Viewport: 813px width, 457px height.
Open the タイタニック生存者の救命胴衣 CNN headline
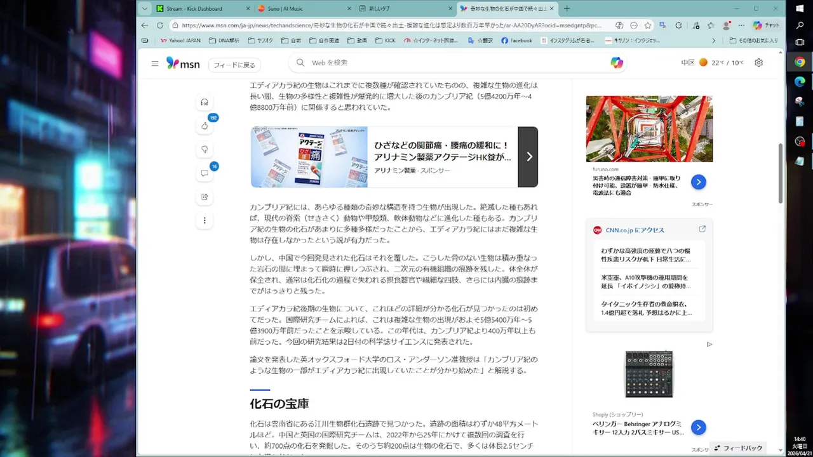[x=646, y=308]
